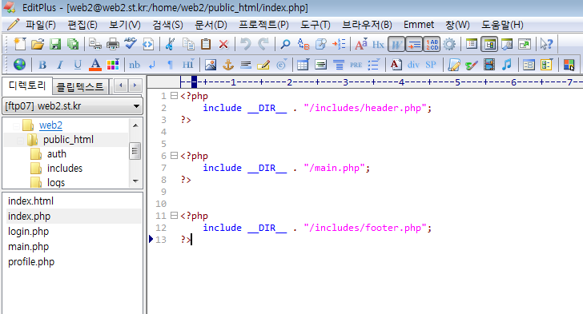Screen dimensions: 583x314
Task: Open the Emmet menu
Action: coord(419,25)
